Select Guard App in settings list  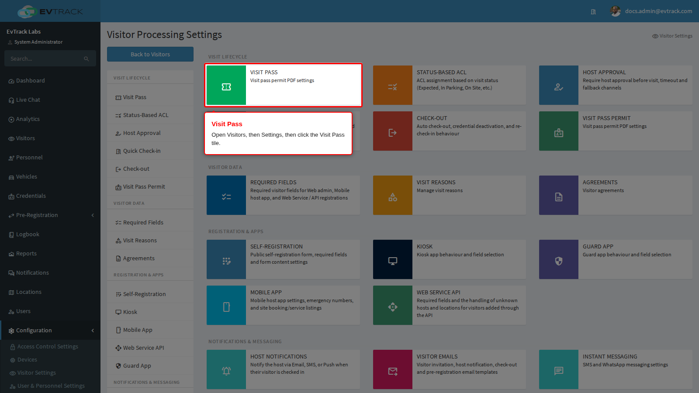(150, 366)
